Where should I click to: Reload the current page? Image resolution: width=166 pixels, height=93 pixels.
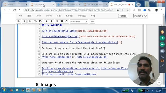15,10
